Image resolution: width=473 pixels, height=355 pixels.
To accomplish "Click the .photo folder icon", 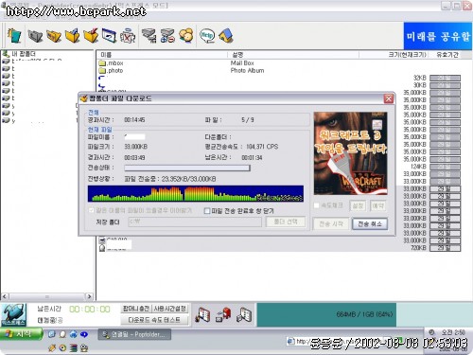I will (x=102, y=71).
